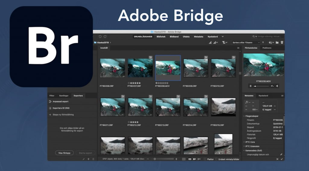Click plus icon to add export preset
This screenshot has width=309, height=171.
[88, 159]
